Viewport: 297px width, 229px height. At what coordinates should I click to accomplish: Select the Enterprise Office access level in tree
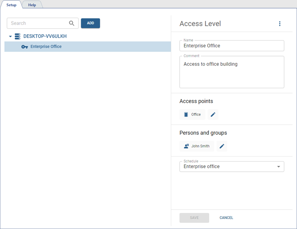[x=46, y=47]
